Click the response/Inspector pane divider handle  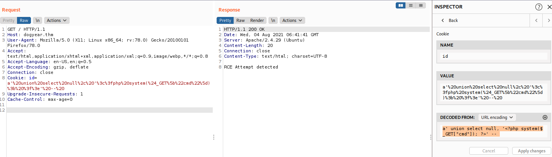click(430, 137)
